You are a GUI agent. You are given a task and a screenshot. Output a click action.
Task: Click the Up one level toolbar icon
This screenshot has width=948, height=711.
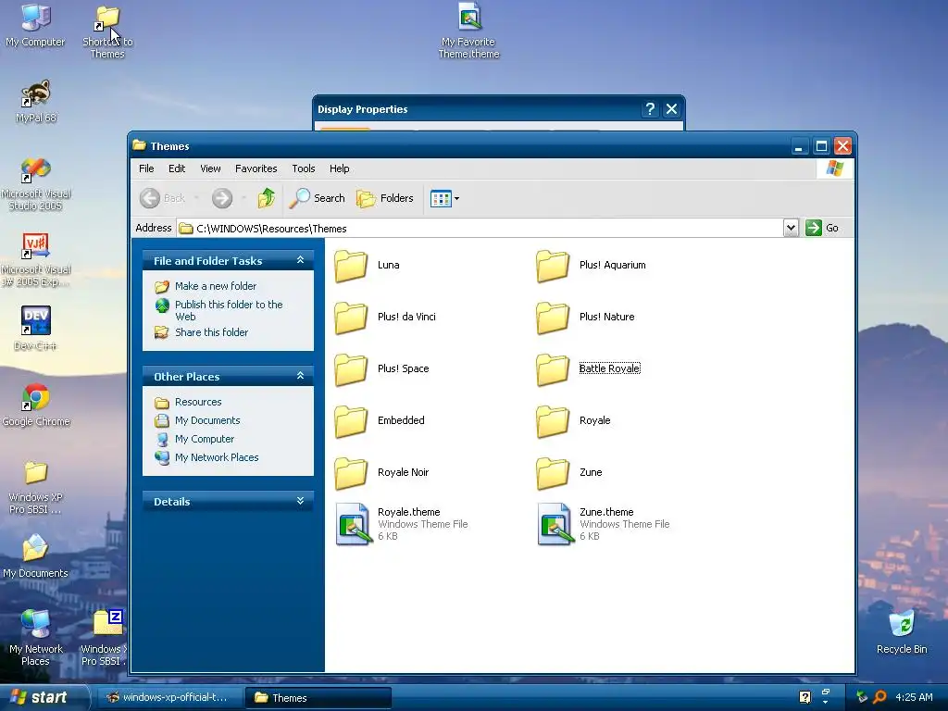[266, 198]
